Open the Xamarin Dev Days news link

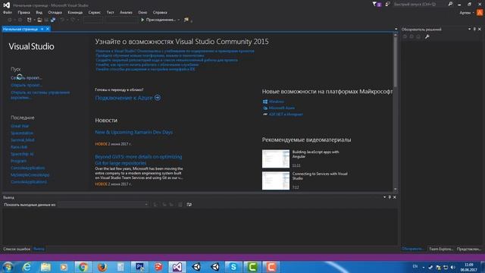point(134,132)
